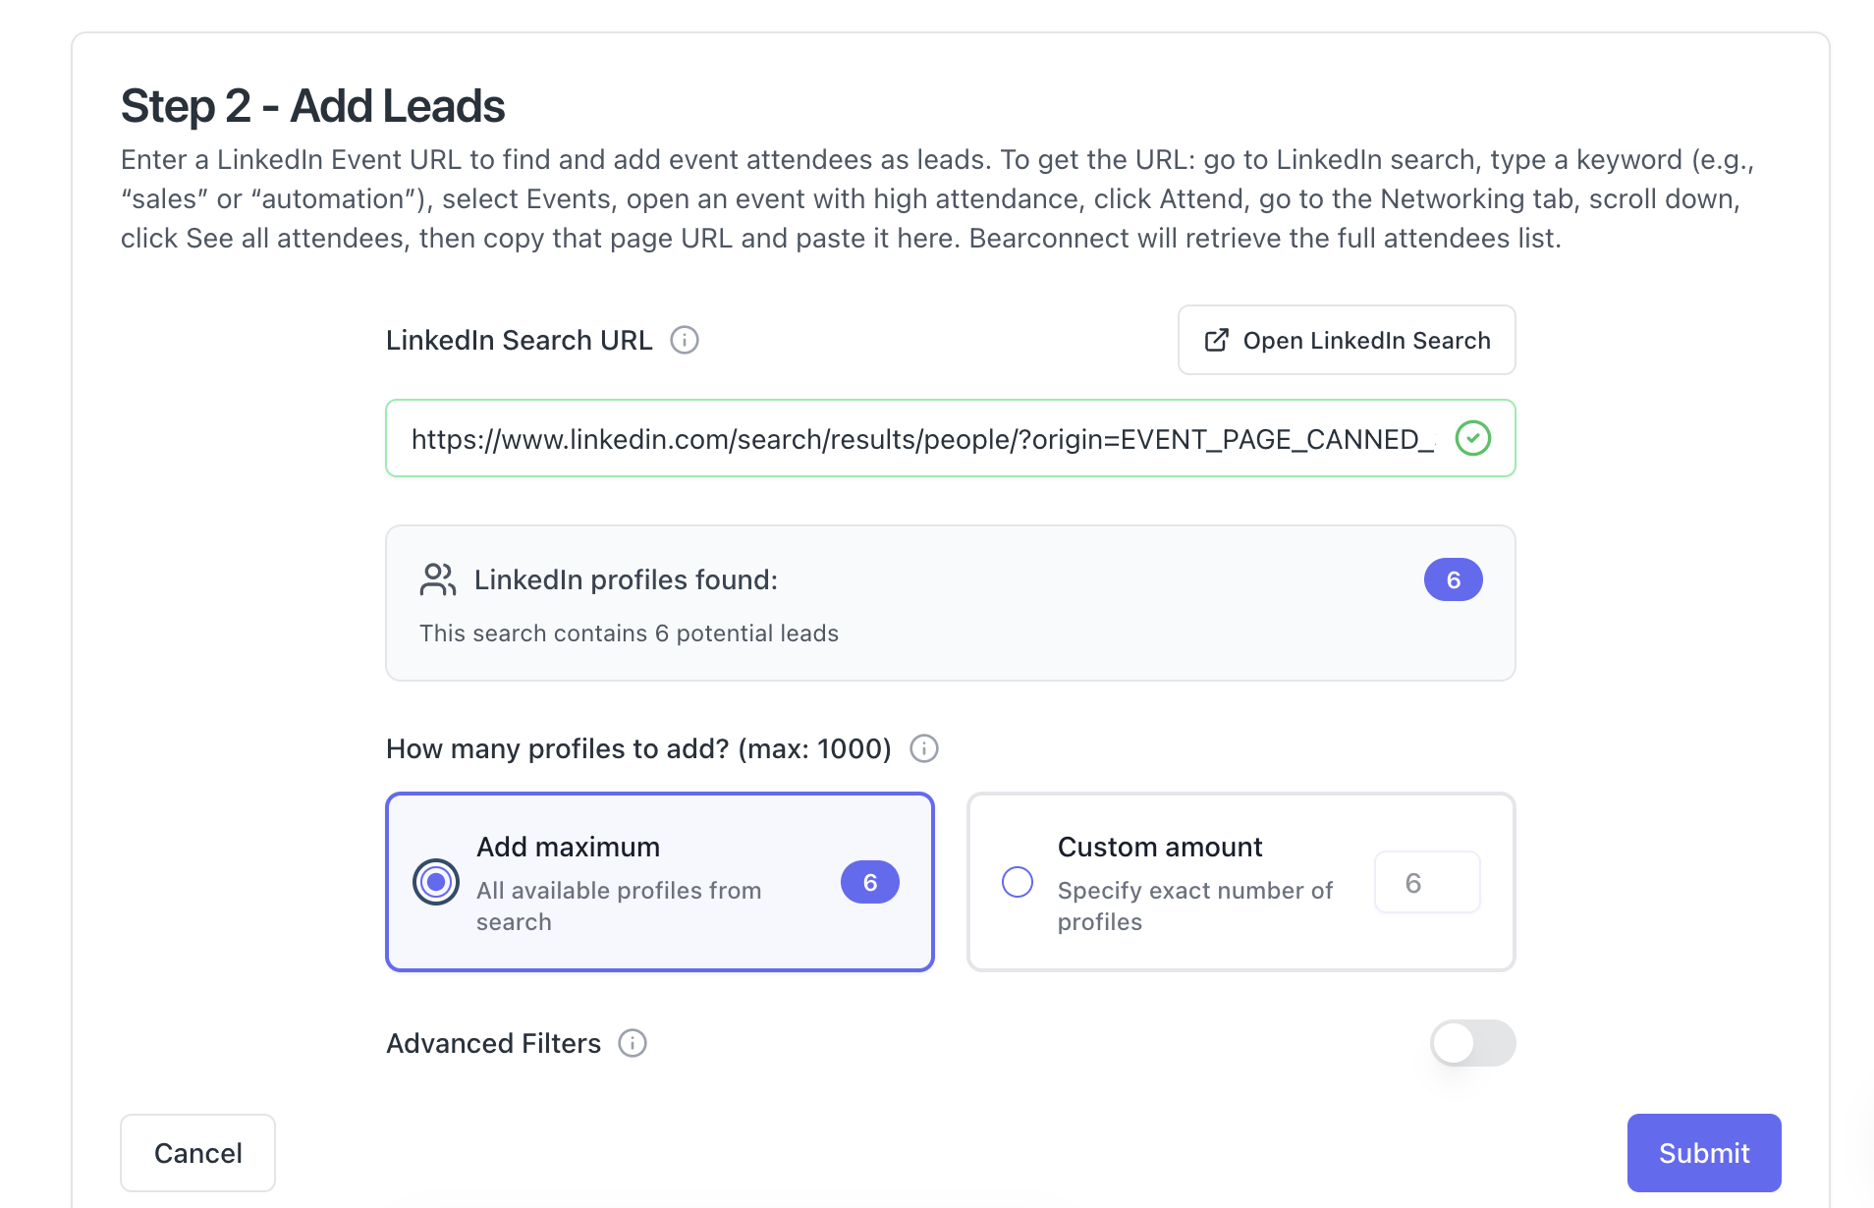The height and width of the screenshot is (1208, 1874).
Task: Cancel adding leads
Action: (x=197, y=1153)
